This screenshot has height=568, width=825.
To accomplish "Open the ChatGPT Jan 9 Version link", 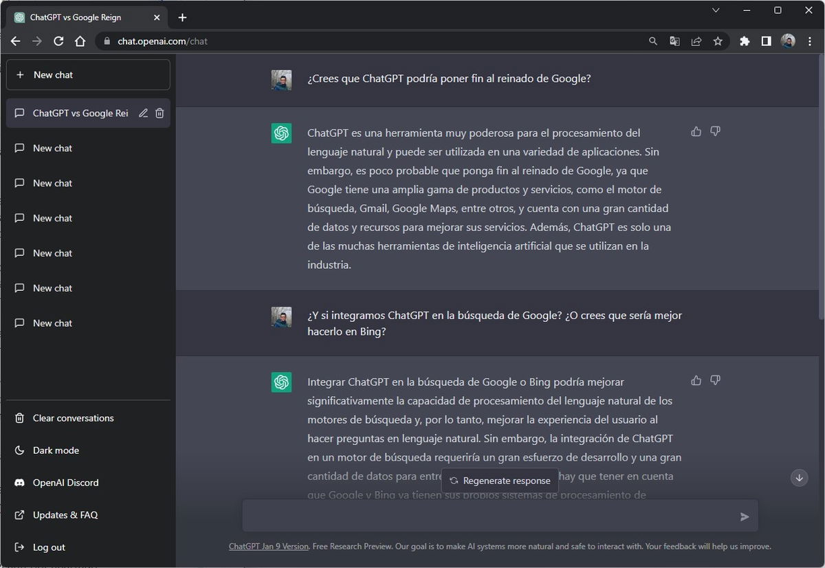I will 268,546.
